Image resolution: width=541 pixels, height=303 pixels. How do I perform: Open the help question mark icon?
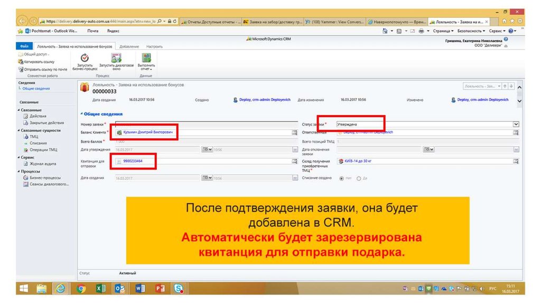pos(506,39)
